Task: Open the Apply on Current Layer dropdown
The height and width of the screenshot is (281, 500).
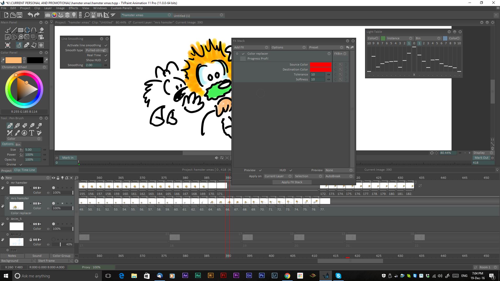Action: 278,176
